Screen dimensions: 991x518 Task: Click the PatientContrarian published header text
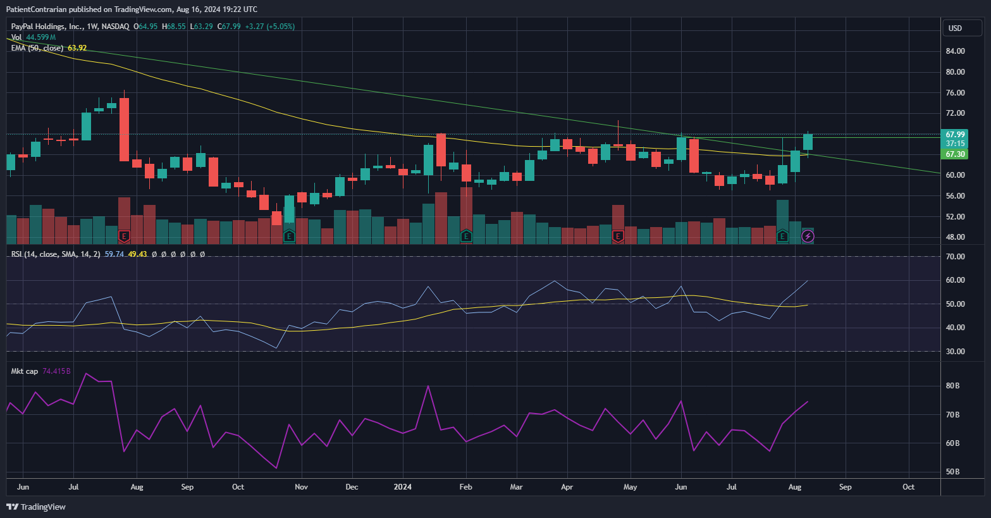[x=132, y=9]
